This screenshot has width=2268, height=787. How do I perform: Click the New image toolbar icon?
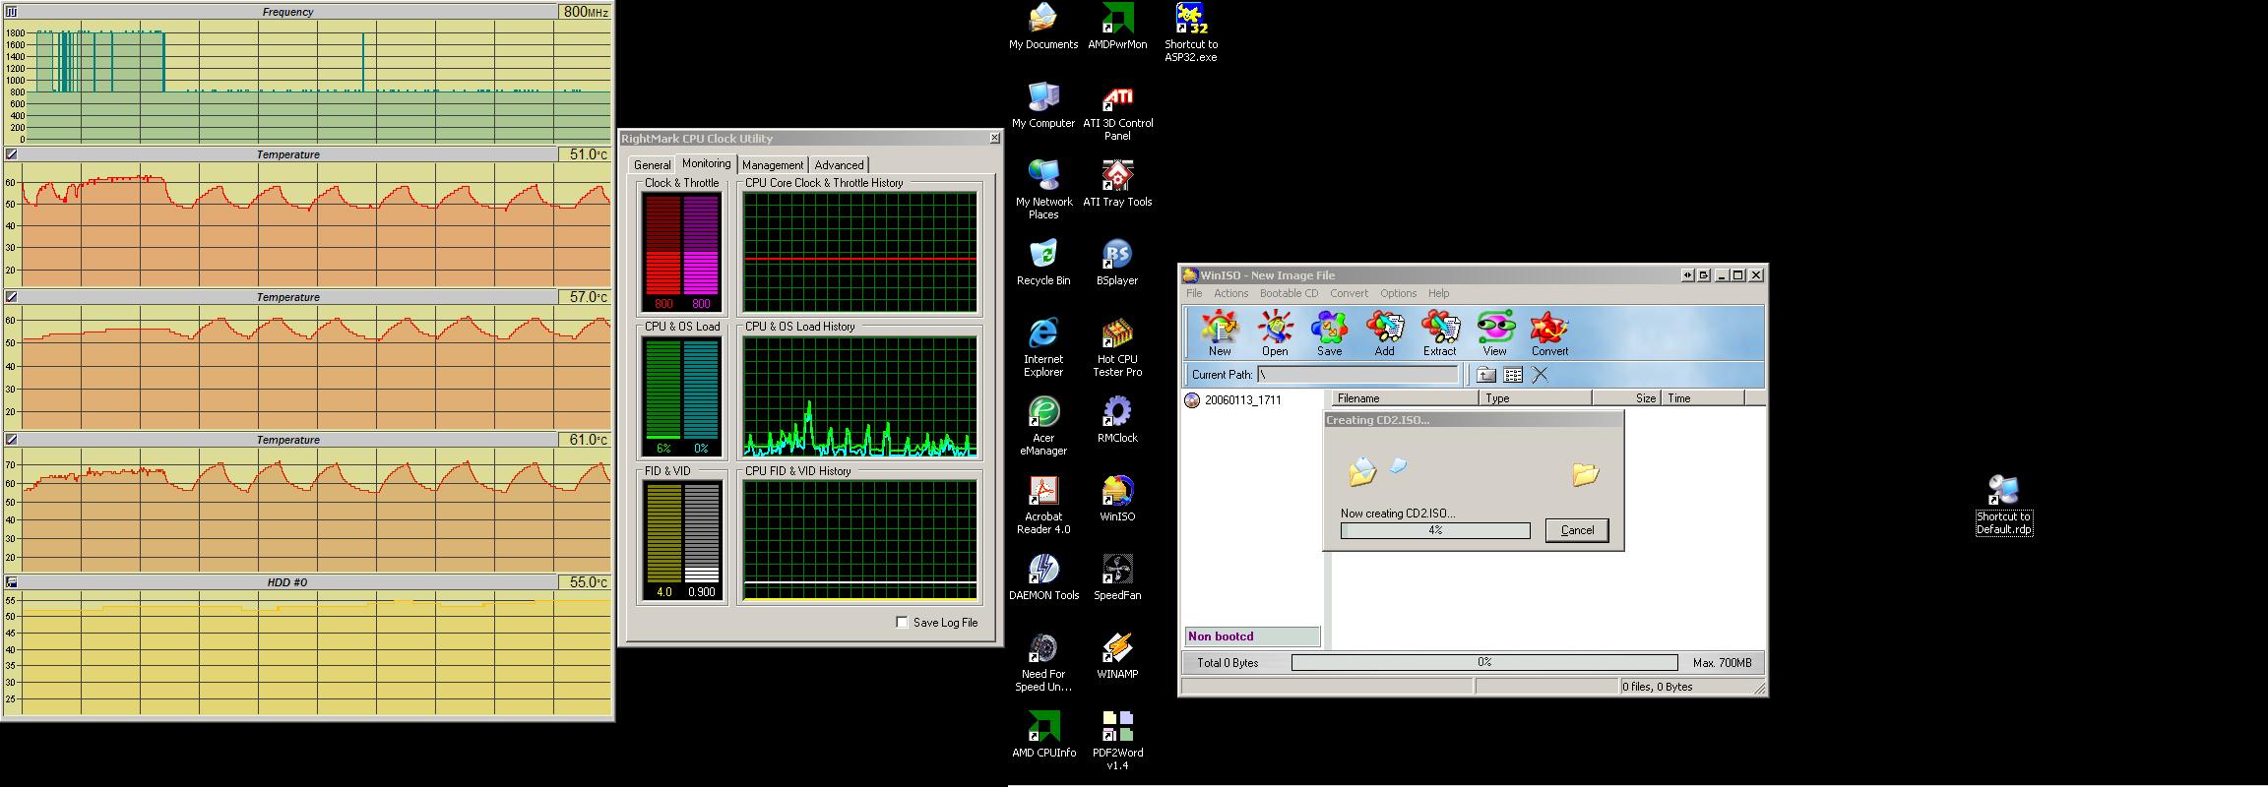1220,333
